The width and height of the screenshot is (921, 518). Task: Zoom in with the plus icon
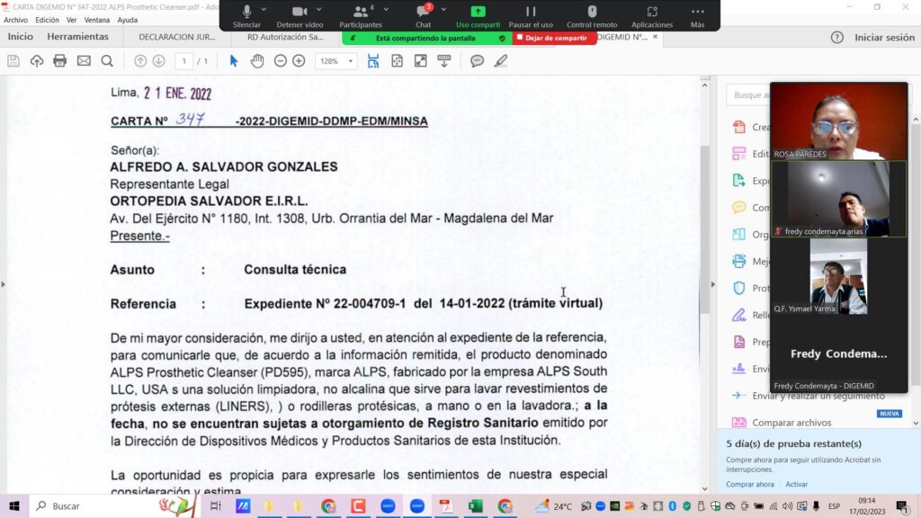[x=299, y=60]
